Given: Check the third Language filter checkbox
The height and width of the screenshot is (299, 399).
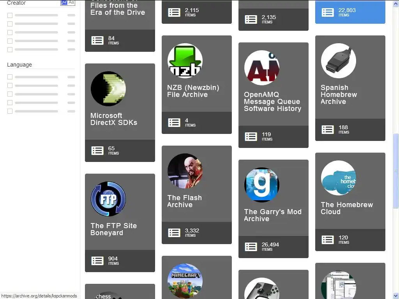Looking at the screenshot, I should 10,94.
